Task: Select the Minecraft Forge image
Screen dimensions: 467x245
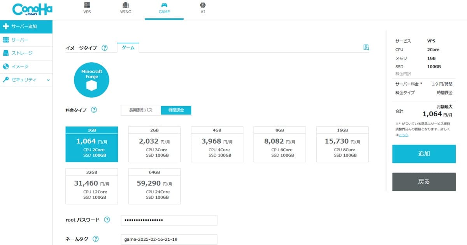Action: click(91, 80)
